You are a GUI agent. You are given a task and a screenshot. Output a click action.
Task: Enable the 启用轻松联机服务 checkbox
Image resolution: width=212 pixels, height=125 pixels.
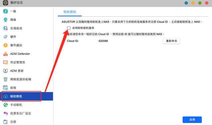click(x=69, y=28)
